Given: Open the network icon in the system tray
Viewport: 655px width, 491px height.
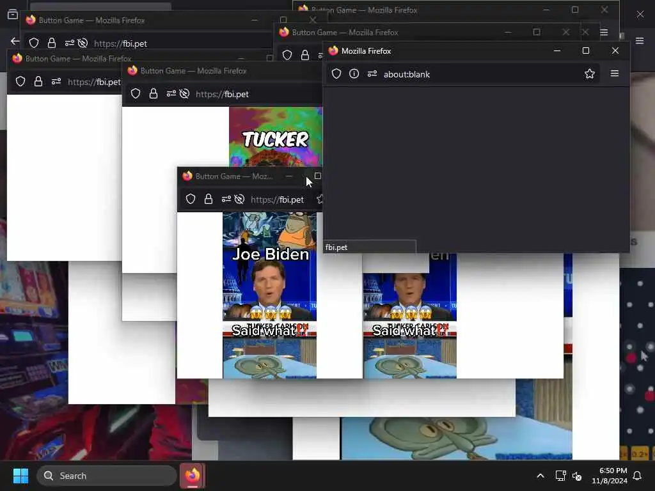Looking at the screenshot, I should tap(560, 476).
